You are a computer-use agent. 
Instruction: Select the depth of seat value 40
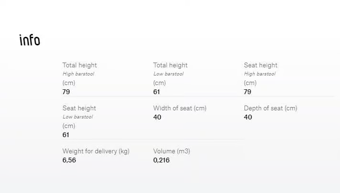click(x=248, y=117)
